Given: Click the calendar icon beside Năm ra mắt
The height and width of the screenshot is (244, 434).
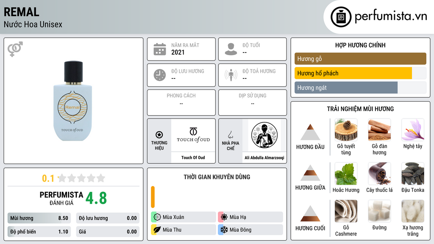Looking at the screenshot, I should coord(160,49).
